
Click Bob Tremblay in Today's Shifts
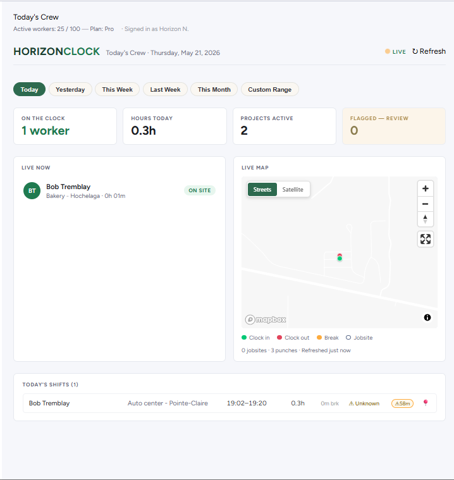[49, 403]
